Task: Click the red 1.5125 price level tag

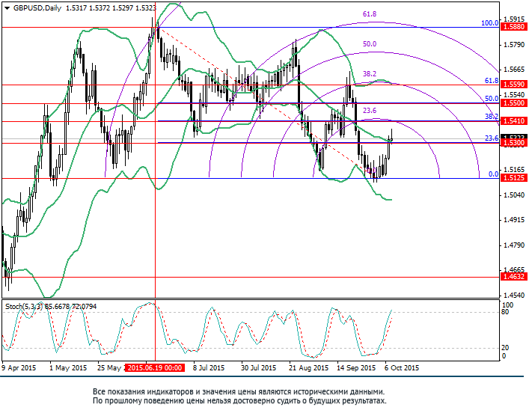Action: (514, 178)
